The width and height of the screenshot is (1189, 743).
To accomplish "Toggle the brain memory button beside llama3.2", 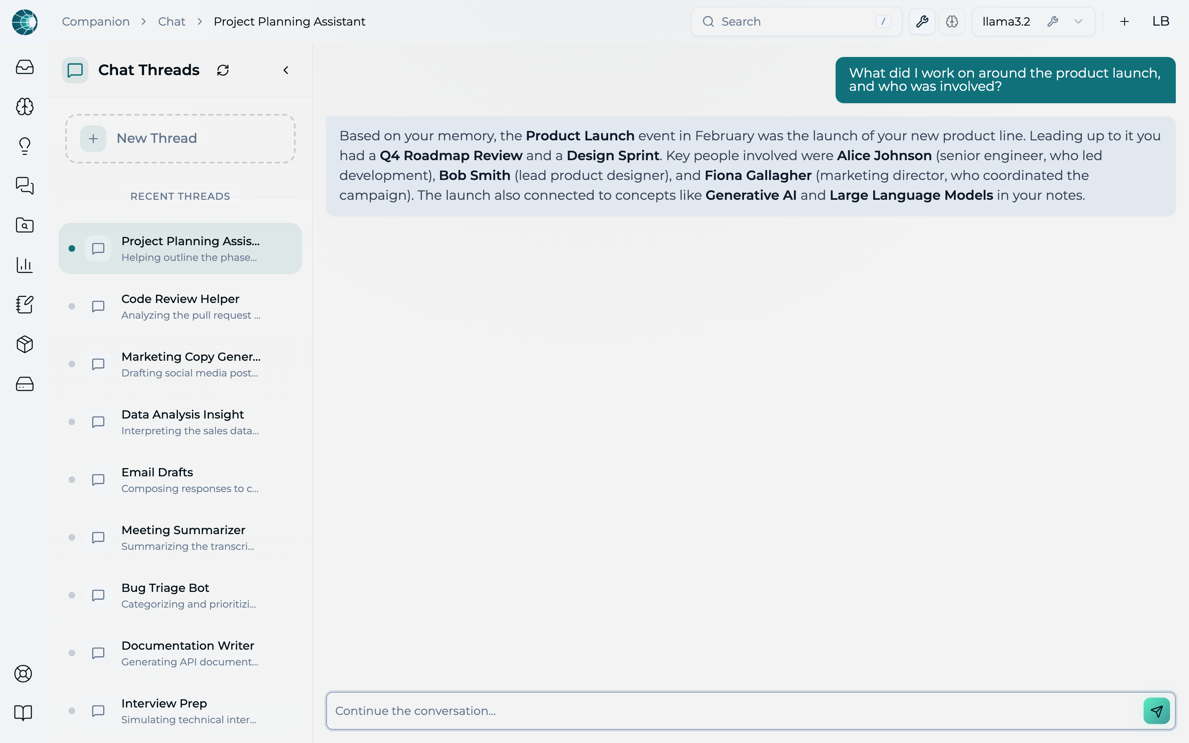I will click(952, 21).
